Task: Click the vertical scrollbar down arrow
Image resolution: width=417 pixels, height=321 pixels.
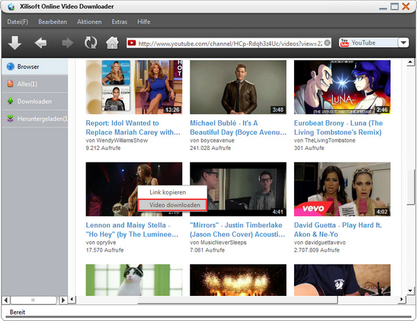Action: (x=410, y=290)
